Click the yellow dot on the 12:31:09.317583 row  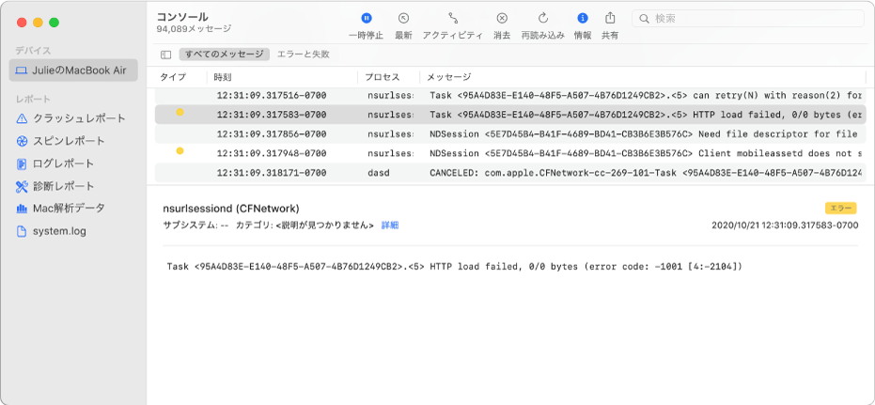180,112
